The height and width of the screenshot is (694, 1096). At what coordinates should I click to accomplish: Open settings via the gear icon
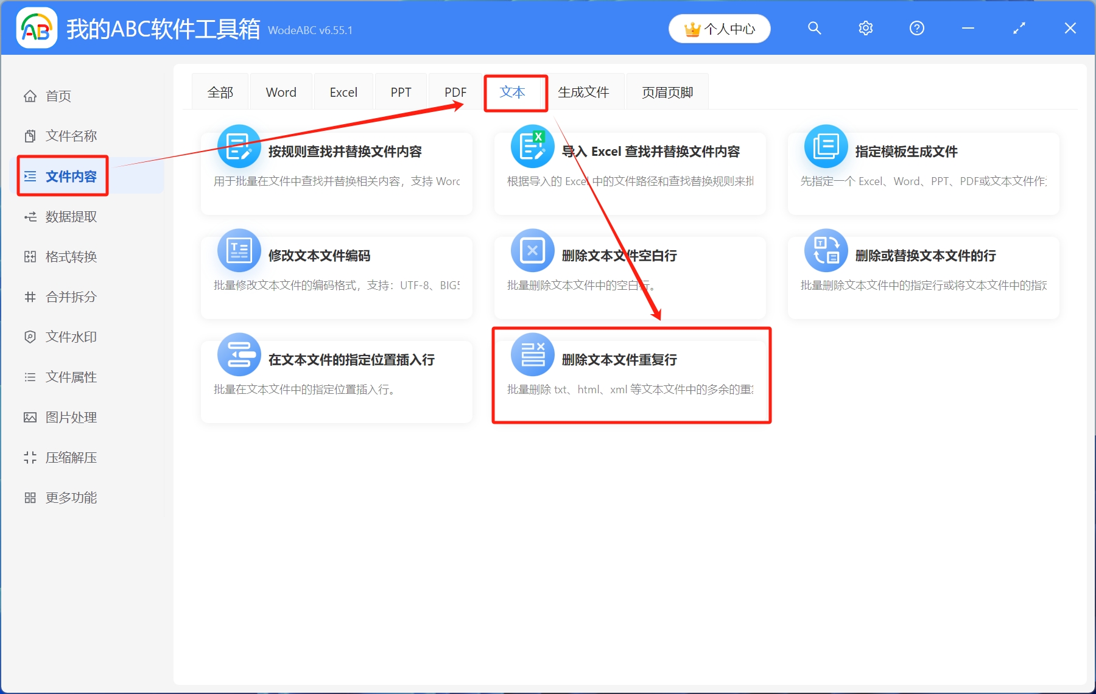[865, 28]
